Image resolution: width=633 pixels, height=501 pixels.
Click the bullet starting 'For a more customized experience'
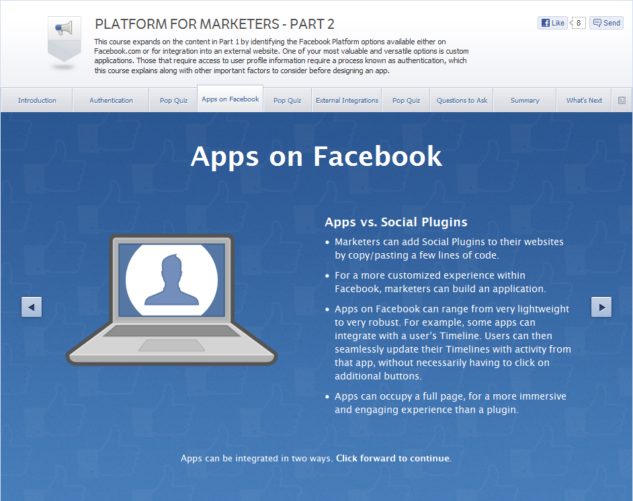tap(440, 282)
